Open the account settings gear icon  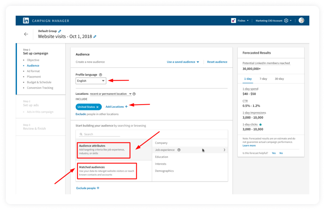[286, 20]
